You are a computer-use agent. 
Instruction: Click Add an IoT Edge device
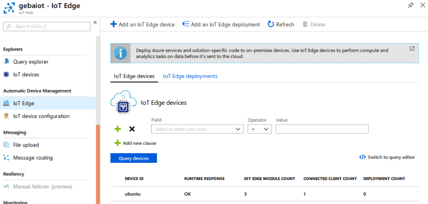142,24
